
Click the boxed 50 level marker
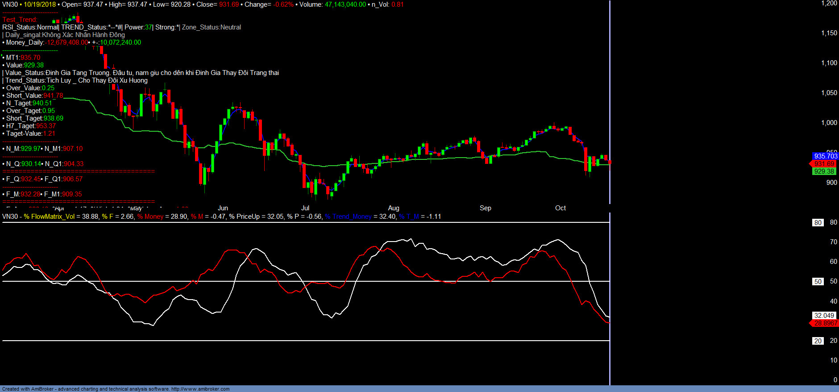[x=818, y=282]
